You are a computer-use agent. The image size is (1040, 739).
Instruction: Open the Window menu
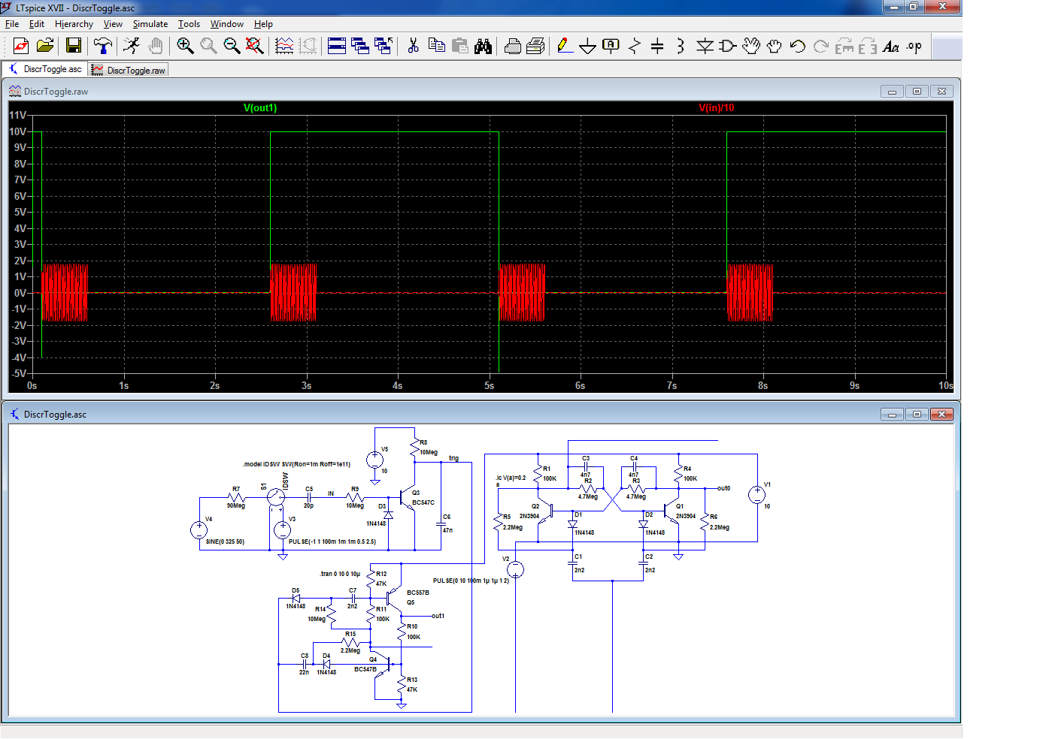tap(227, 24)
